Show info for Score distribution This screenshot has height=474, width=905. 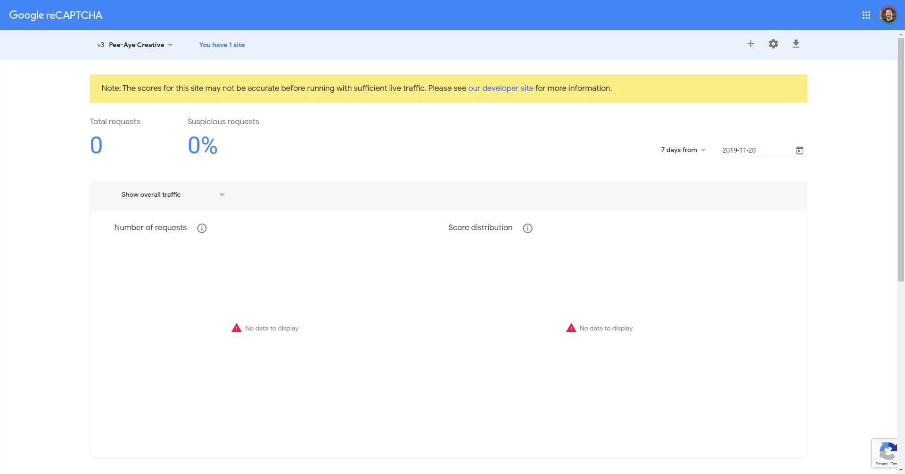click(527, 228)
